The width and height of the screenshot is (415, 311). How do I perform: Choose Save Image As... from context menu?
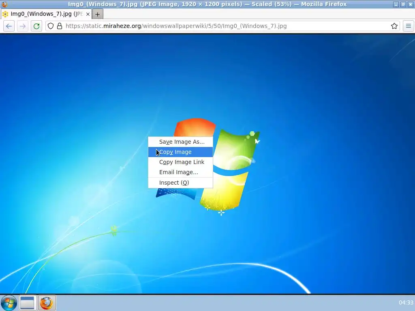coord(180,142)
